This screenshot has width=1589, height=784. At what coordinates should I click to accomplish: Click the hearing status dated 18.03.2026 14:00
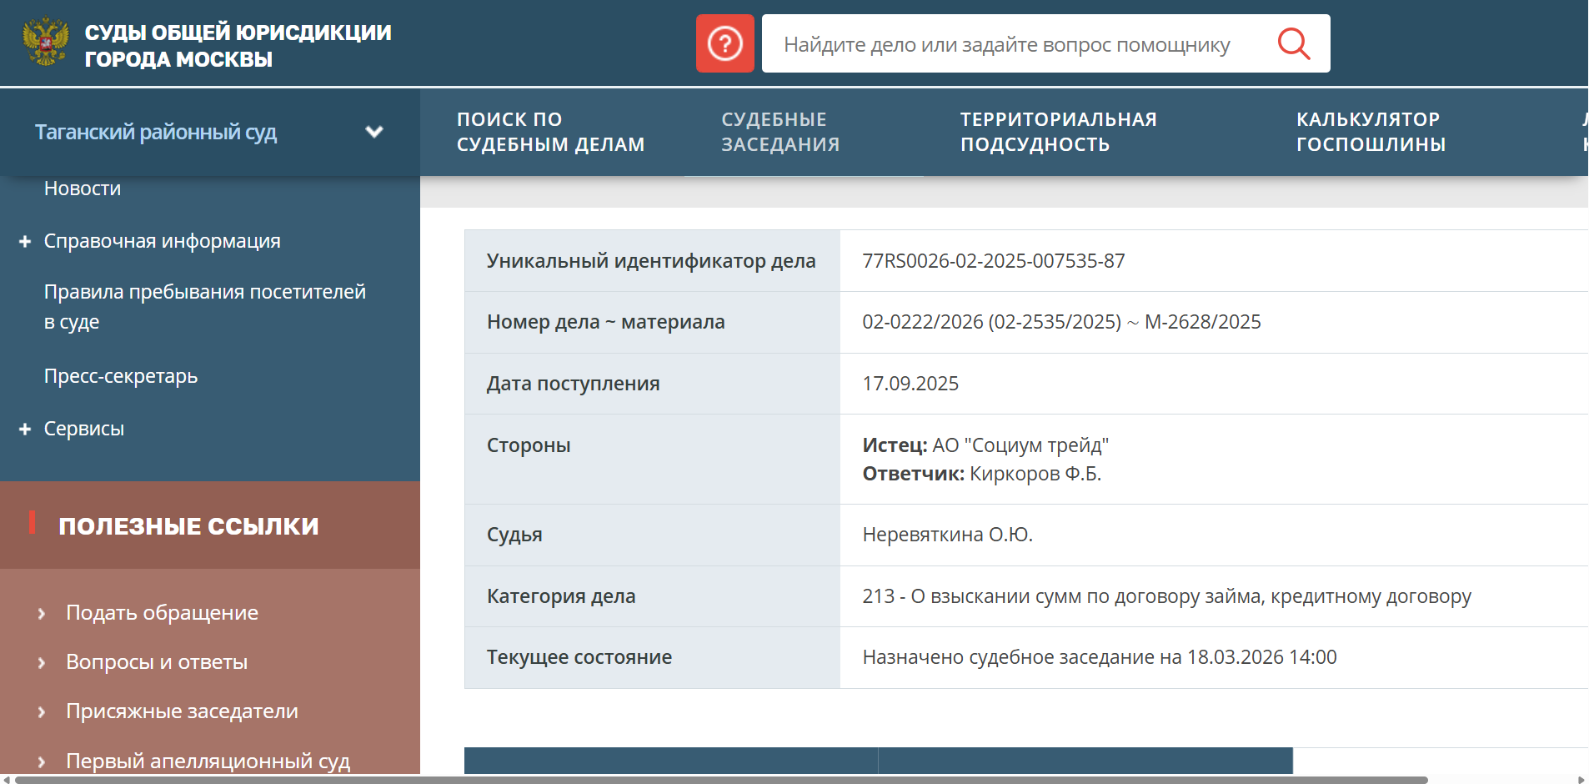pyautogui.click(x=1100, y=657)
